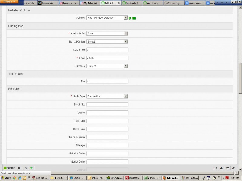Focus the Fuel Type field
This screenshot has width=242, height=181.
(107, 121)
